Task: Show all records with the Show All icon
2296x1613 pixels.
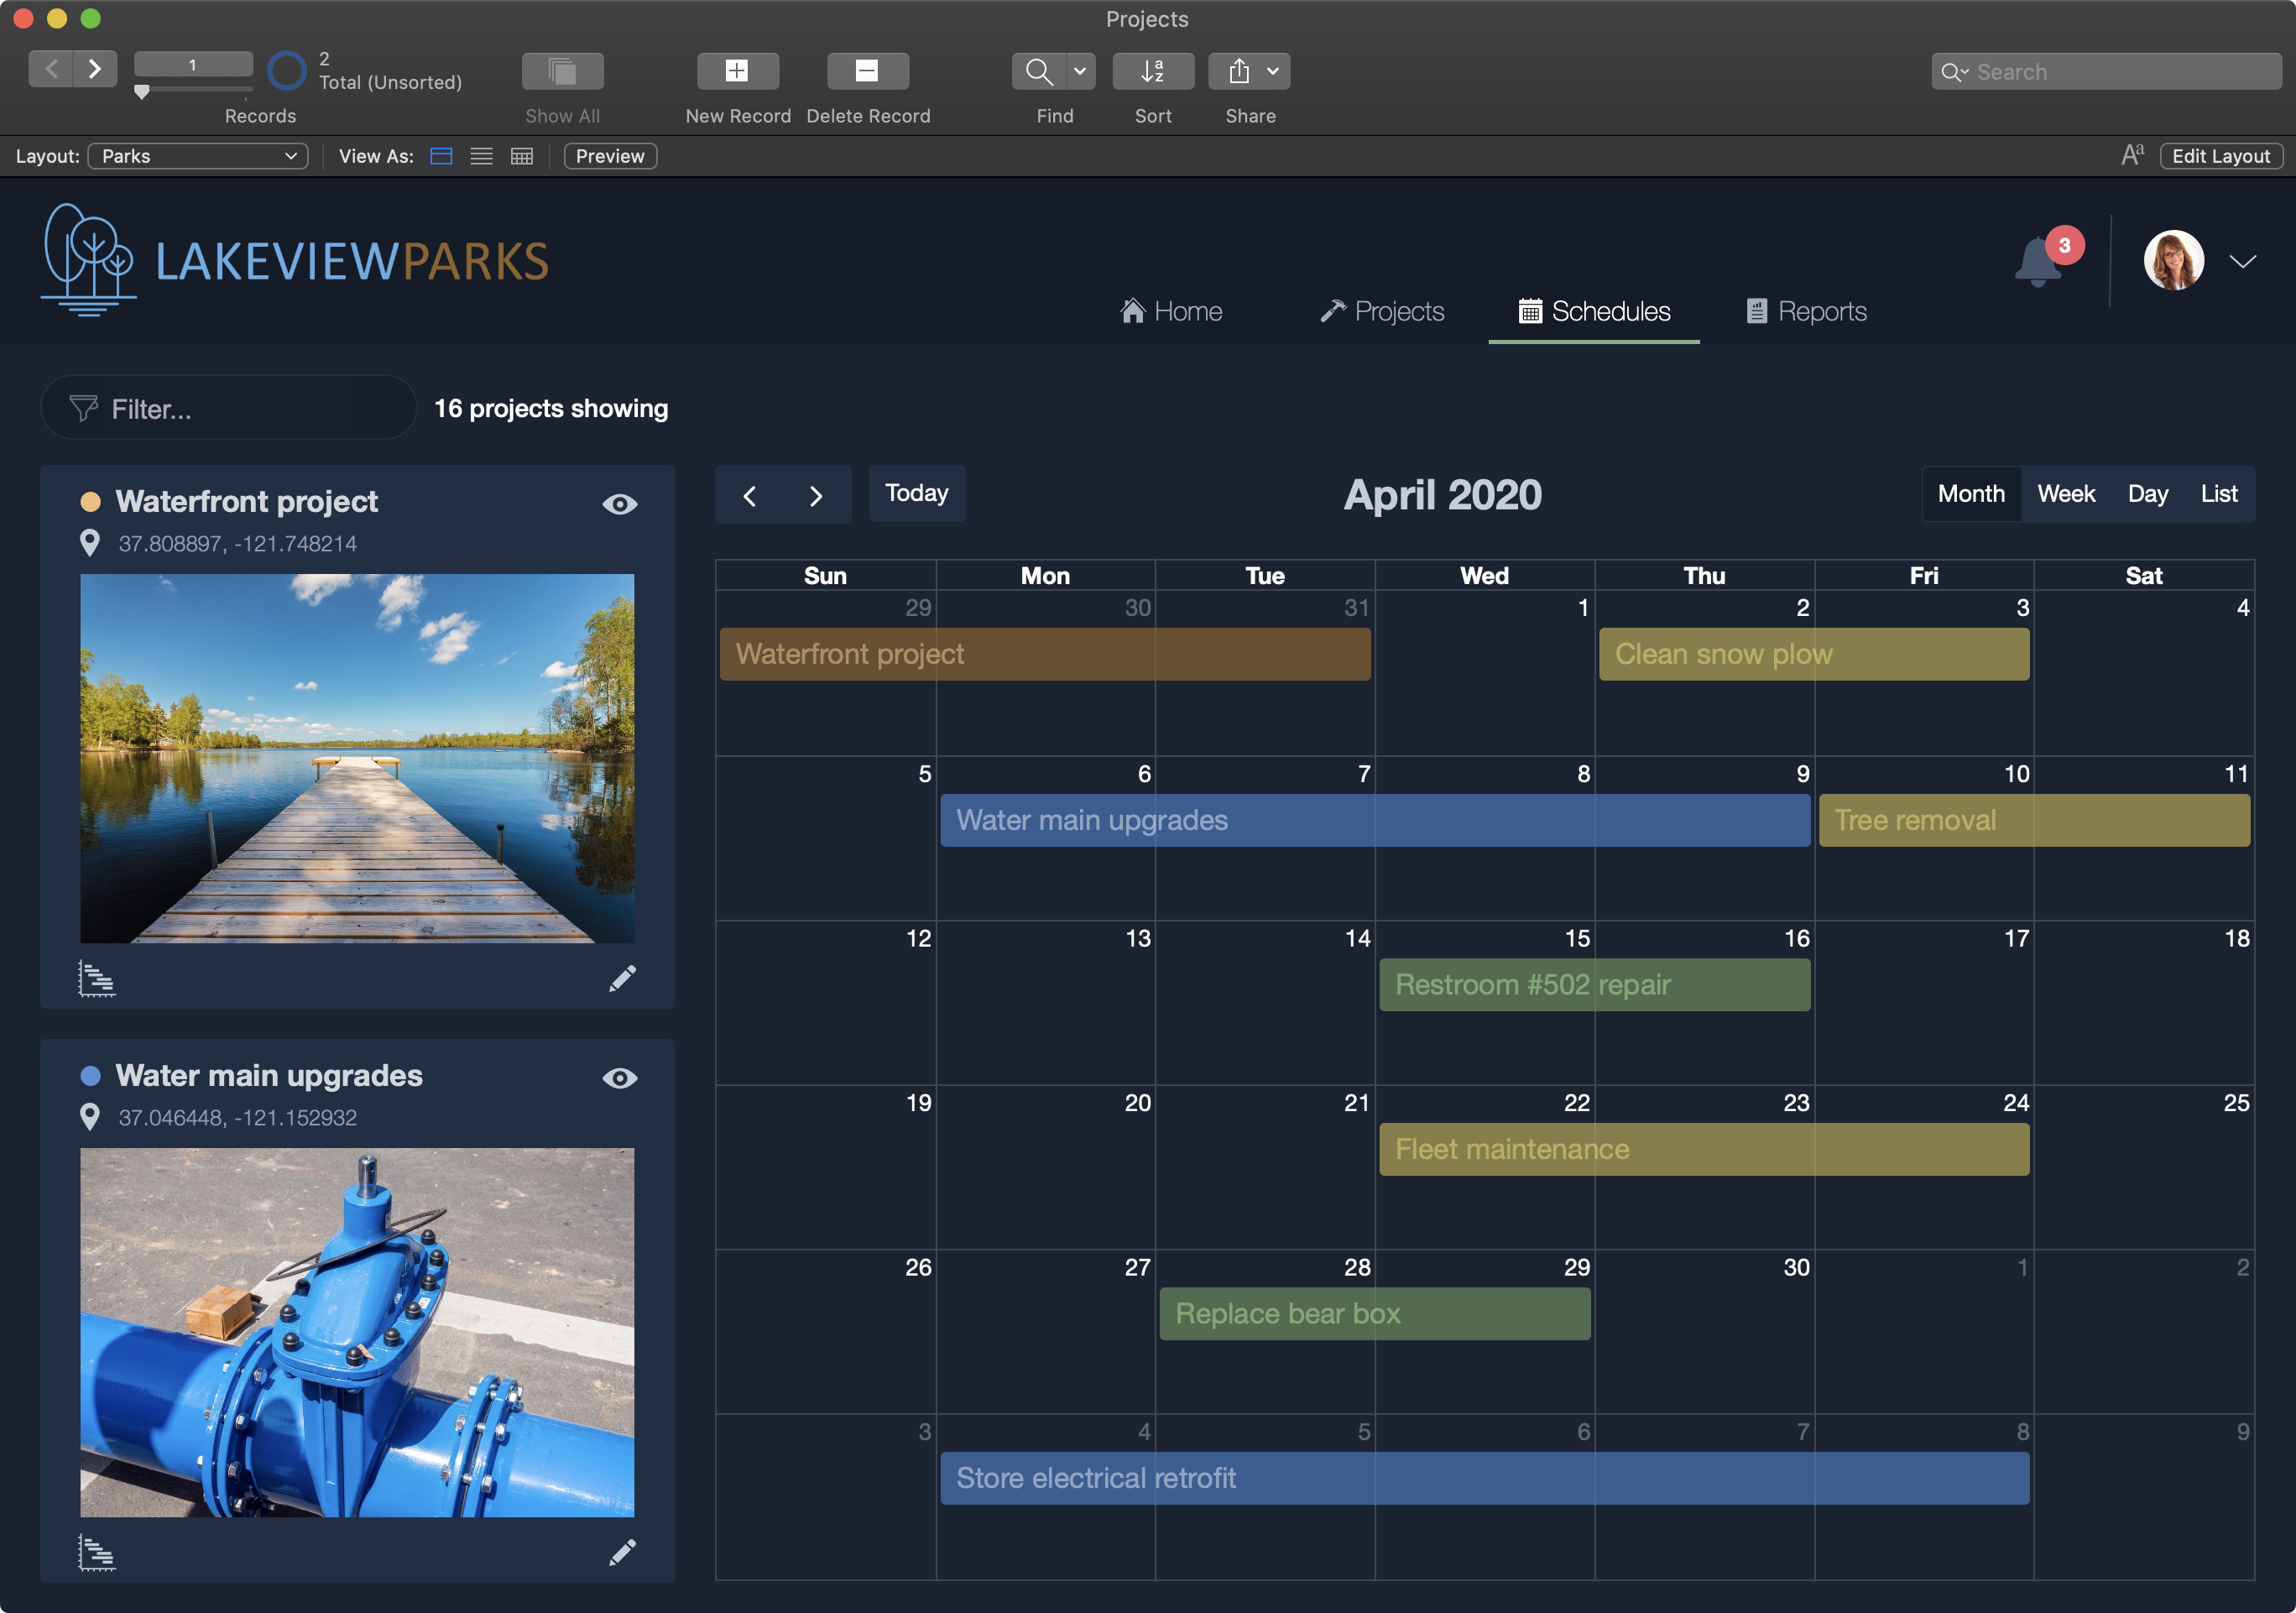Action: click(562, 70)
